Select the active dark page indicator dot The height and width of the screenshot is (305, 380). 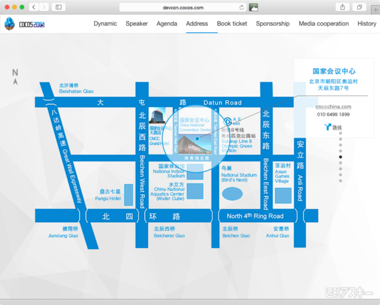pos(341,157)
